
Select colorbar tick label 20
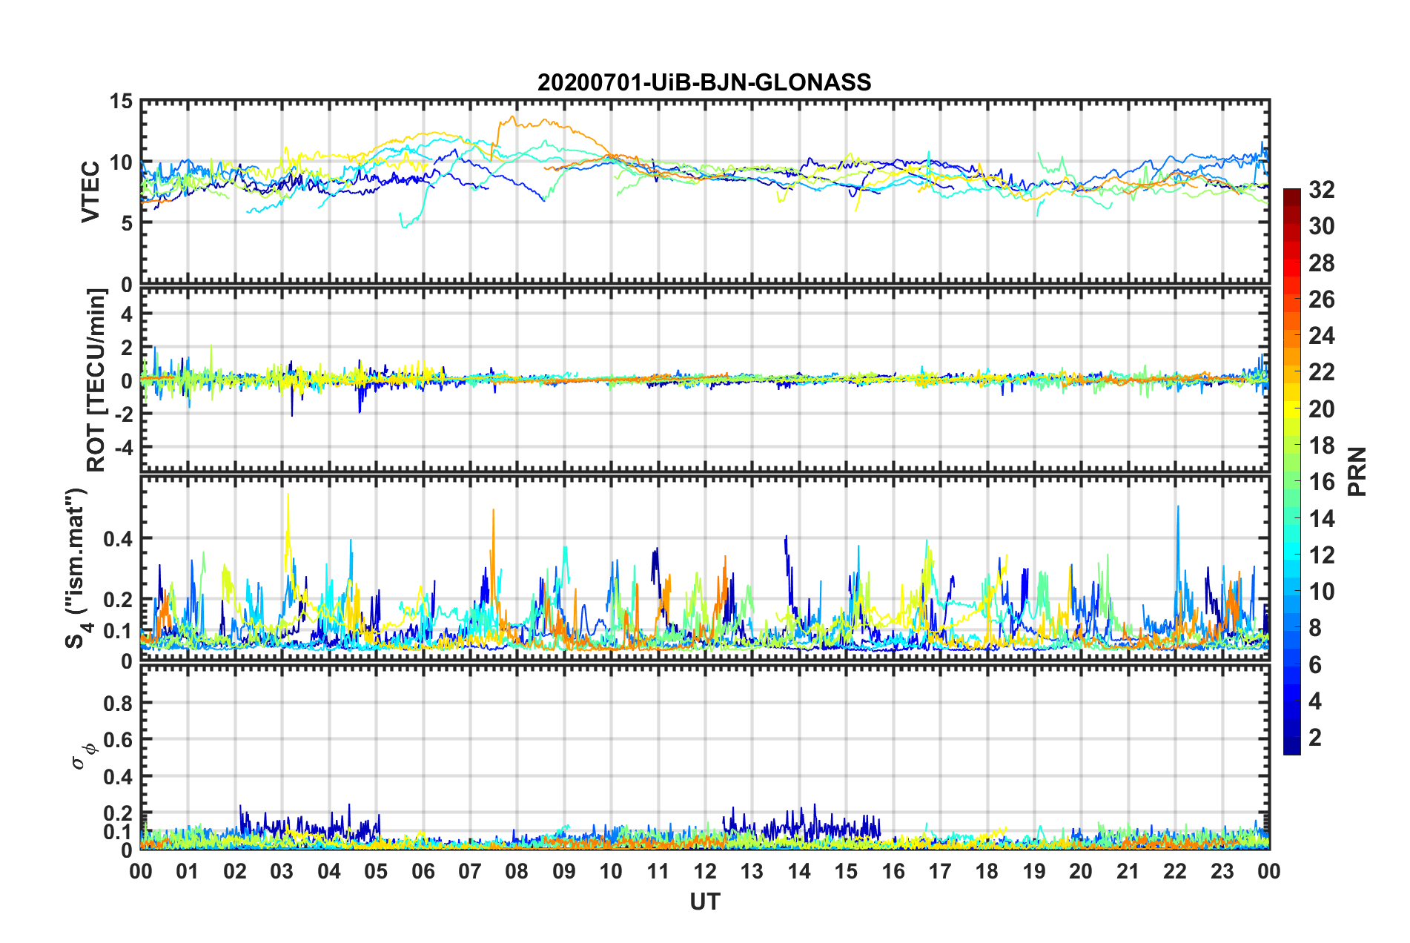coord(1322,409)
